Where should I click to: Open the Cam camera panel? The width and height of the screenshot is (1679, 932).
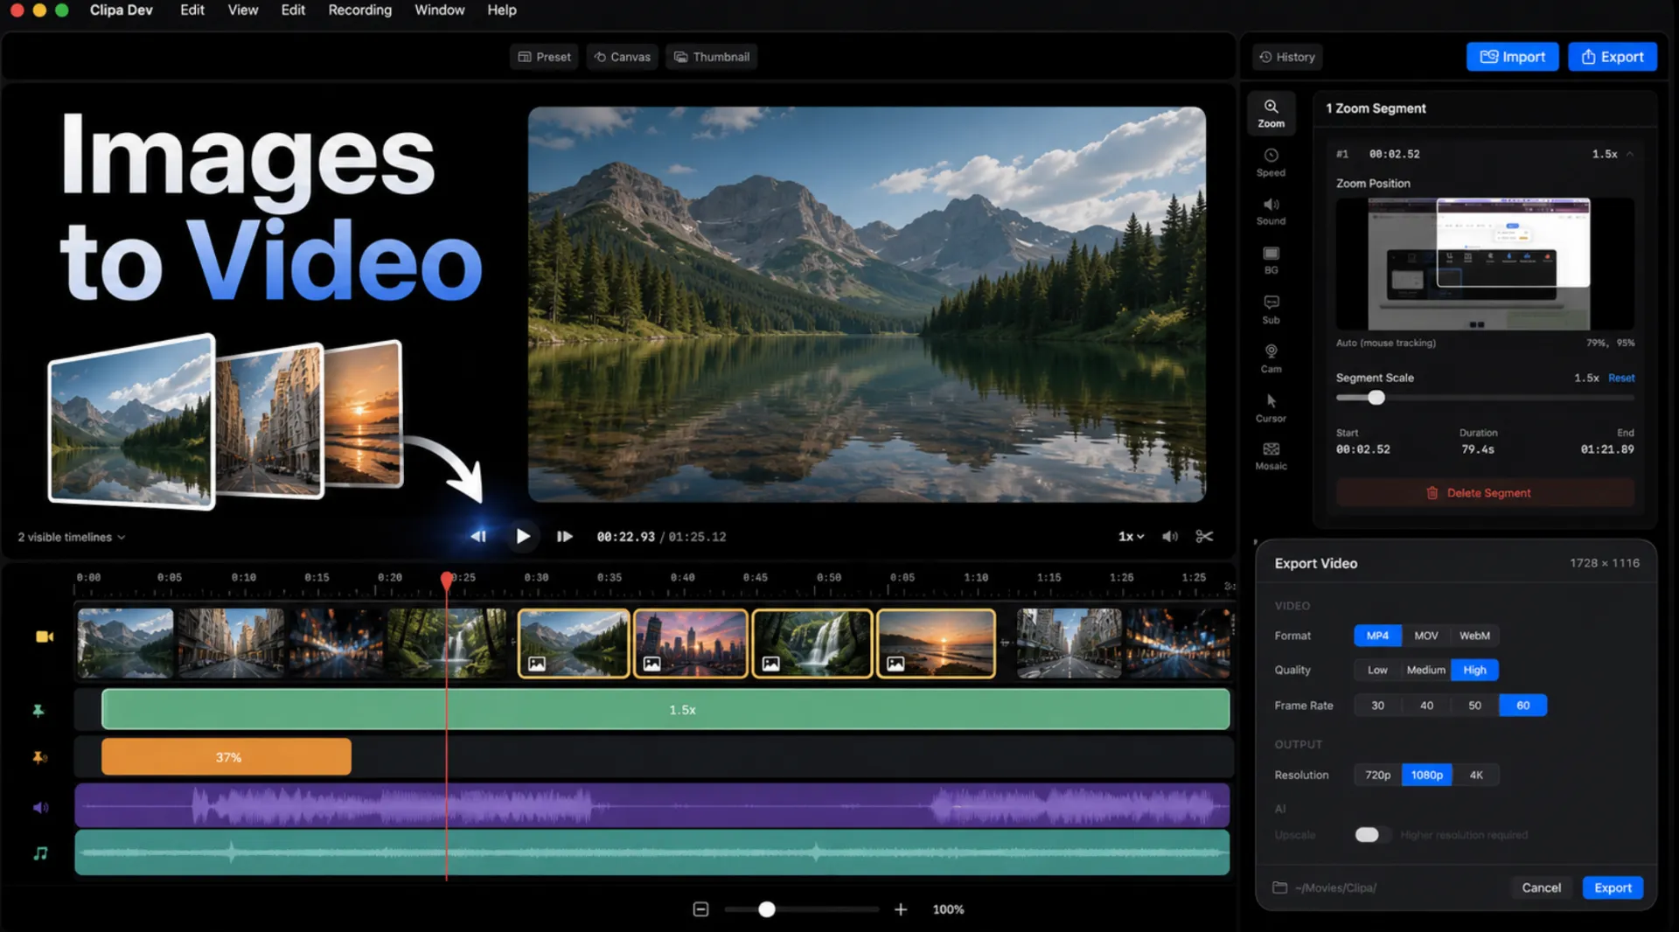1271,358
